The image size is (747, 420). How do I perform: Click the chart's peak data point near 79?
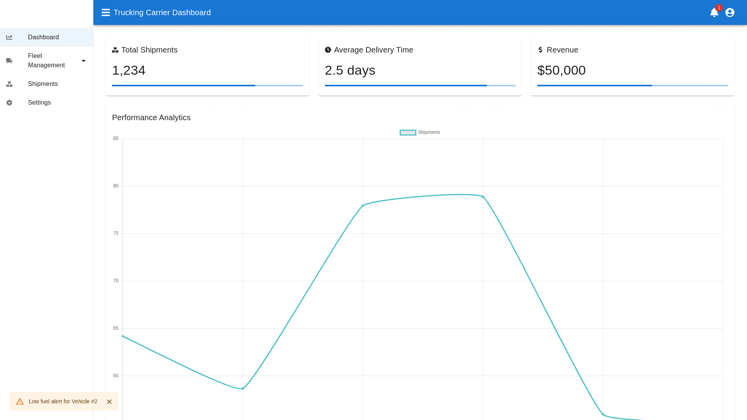pos(483,197)
